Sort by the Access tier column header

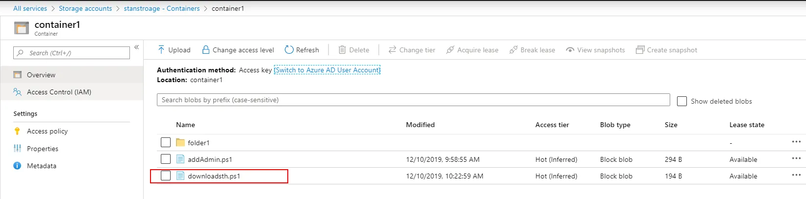[552, 125]
